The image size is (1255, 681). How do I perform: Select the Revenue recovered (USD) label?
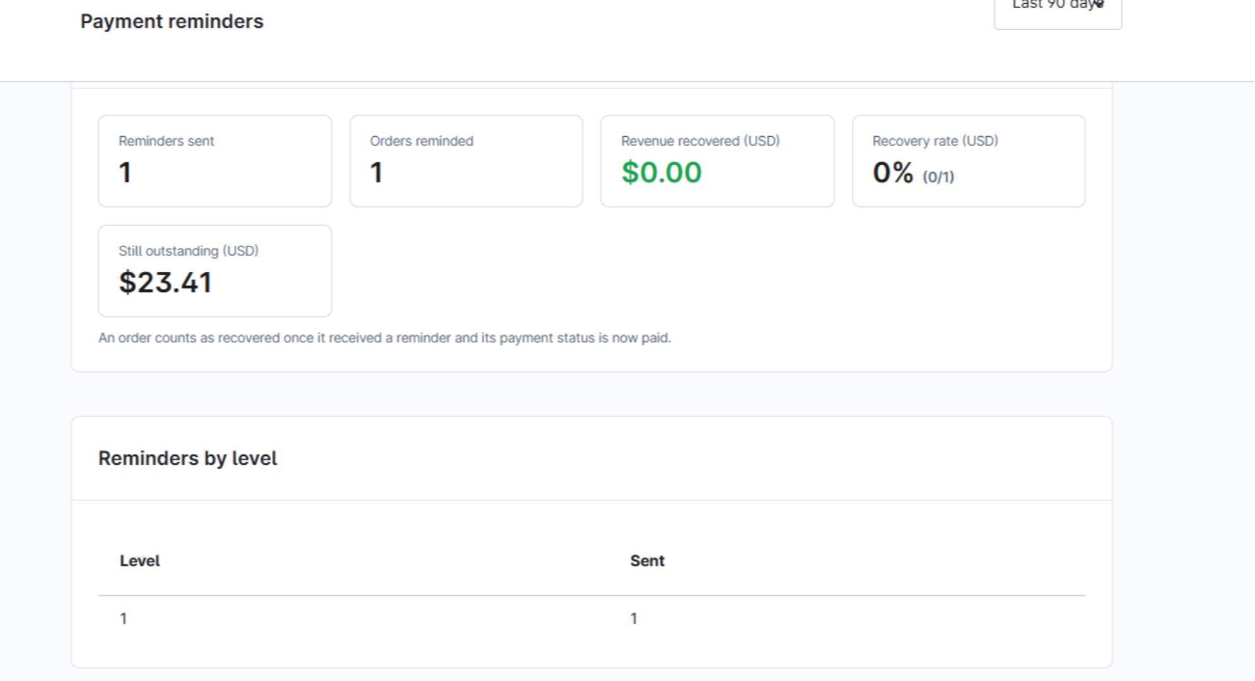(700, 141)
